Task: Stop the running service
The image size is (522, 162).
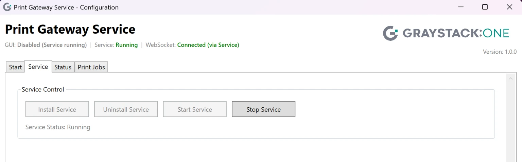Action: [263, 109]
